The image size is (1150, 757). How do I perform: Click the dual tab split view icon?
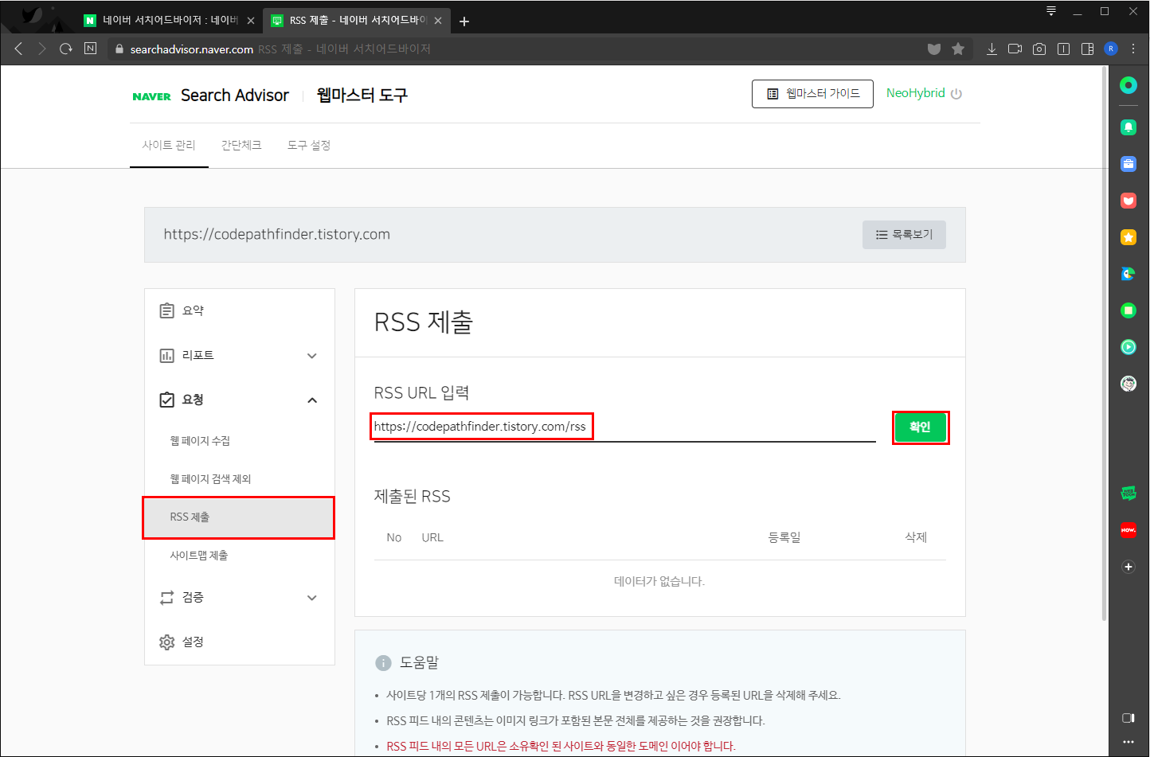[1063, 49]
